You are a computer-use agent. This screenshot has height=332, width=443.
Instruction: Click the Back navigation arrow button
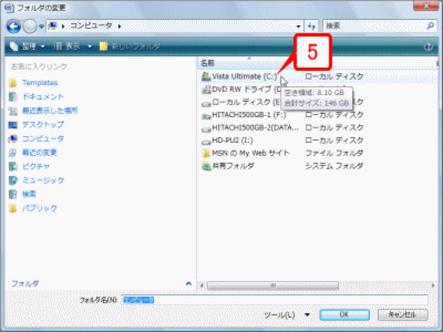(14, 26)
